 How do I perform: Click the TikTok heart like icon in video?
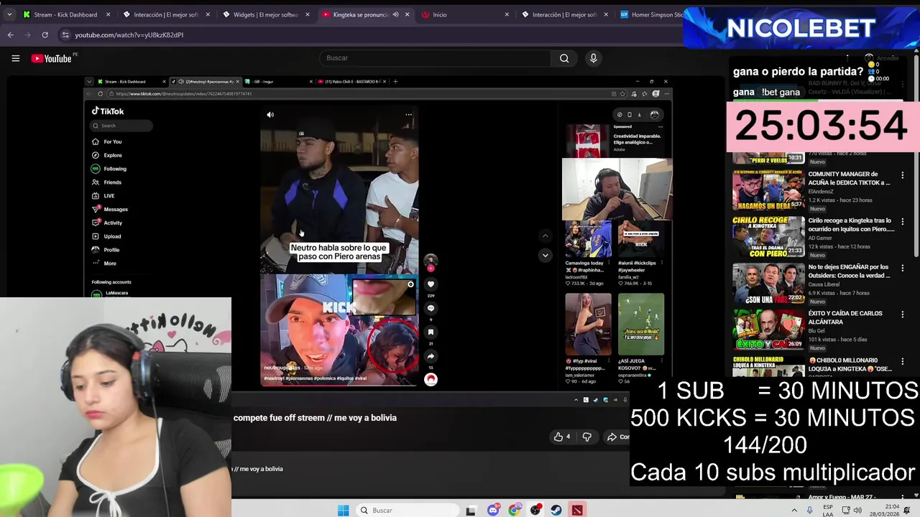tap(431, 284)
